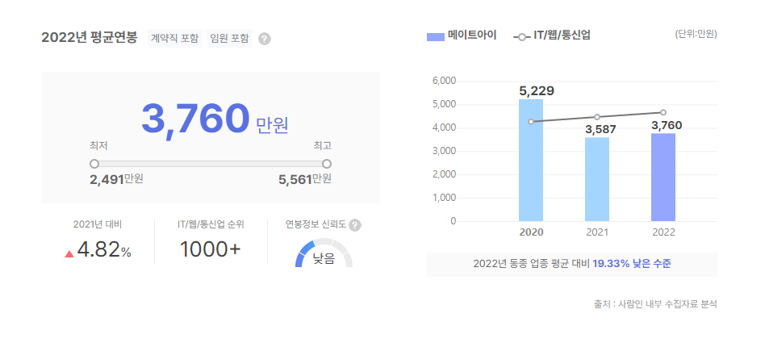This screenshot has width=765, height=347.
Task: Click the industry line point above 2020
Action: pyautogui.click(x=531, y=122)
